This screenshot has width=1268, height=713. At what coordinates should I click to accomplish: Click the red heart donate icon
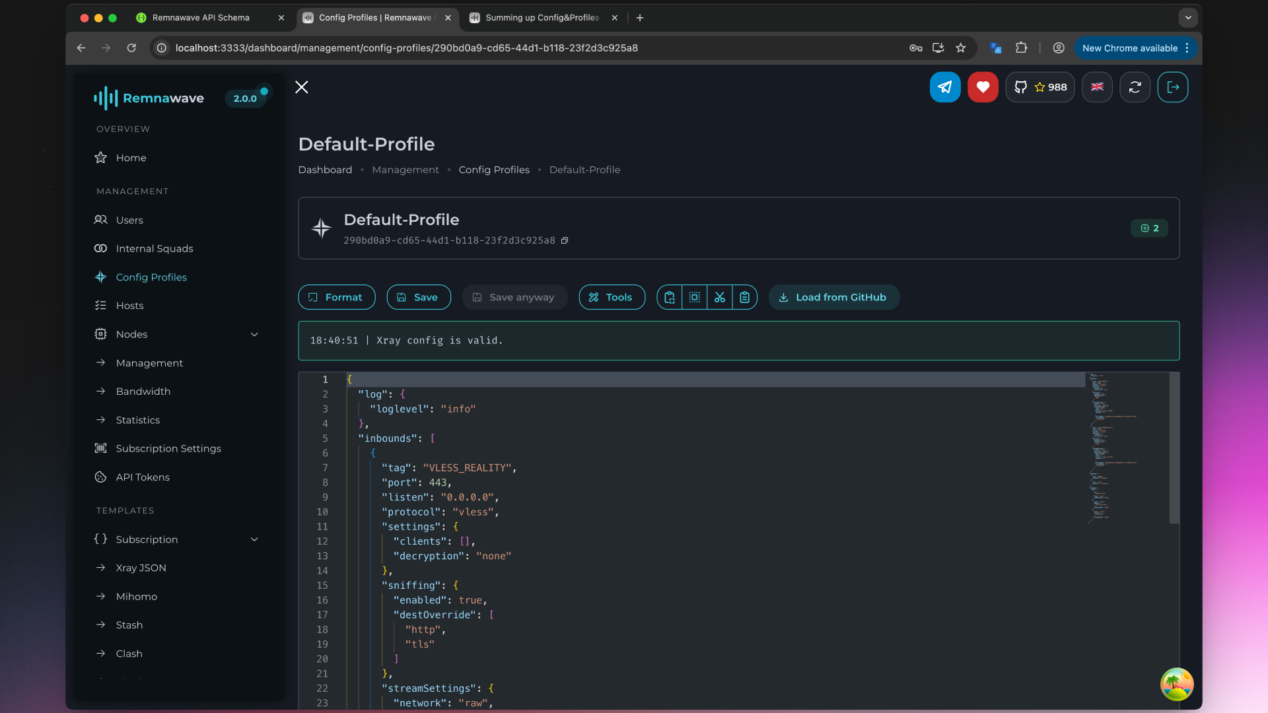point(983,86)
